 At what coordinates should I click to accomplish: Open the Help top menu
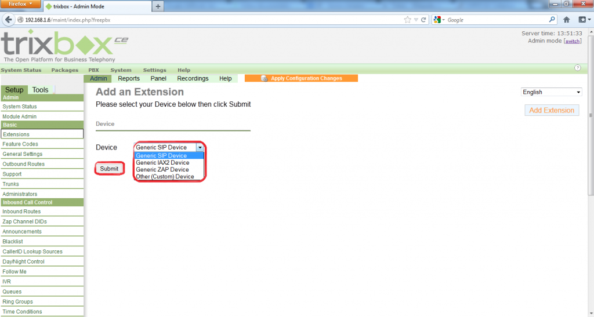184,70
